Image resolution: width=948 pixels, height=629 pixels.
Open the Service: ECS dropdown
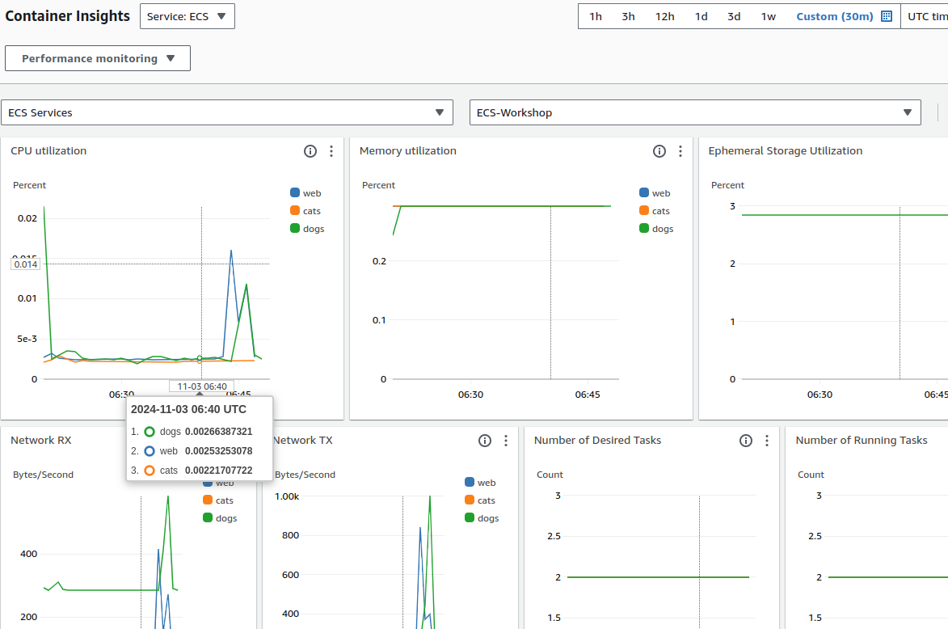[x=187, y=16]
